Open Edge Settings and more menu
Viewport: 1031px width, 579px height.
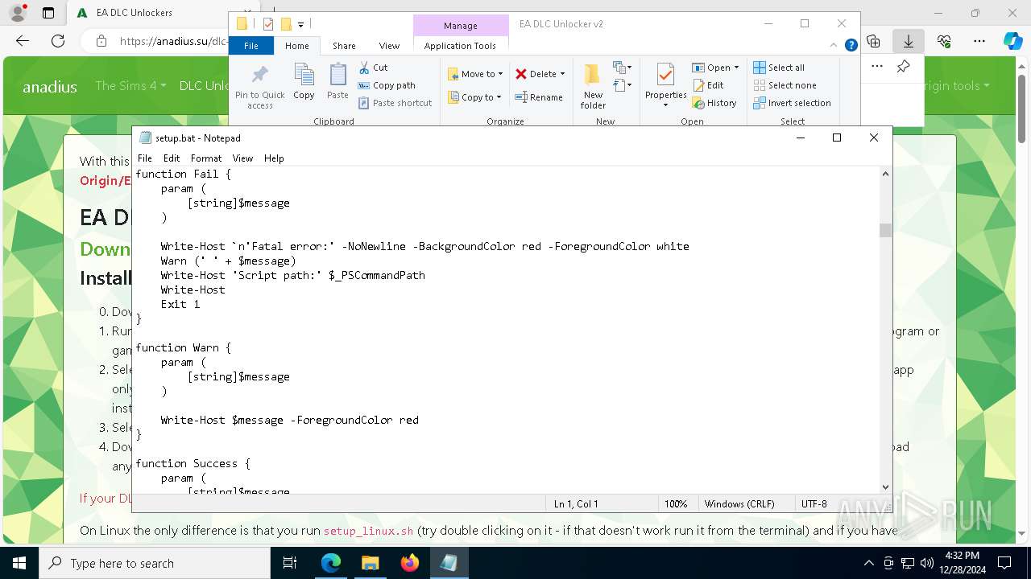tap(979, 41)
